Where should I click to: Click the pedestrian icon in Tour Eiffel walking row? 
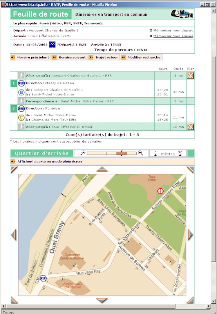click(x=22, y=126)
